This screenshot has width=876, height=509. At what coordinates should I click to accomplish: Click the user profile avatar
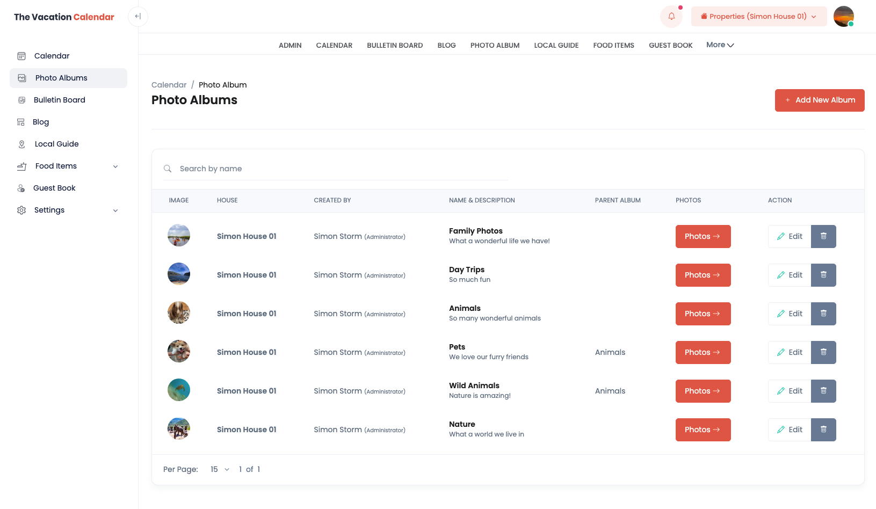pyautogui.click(x=843, y=17)
